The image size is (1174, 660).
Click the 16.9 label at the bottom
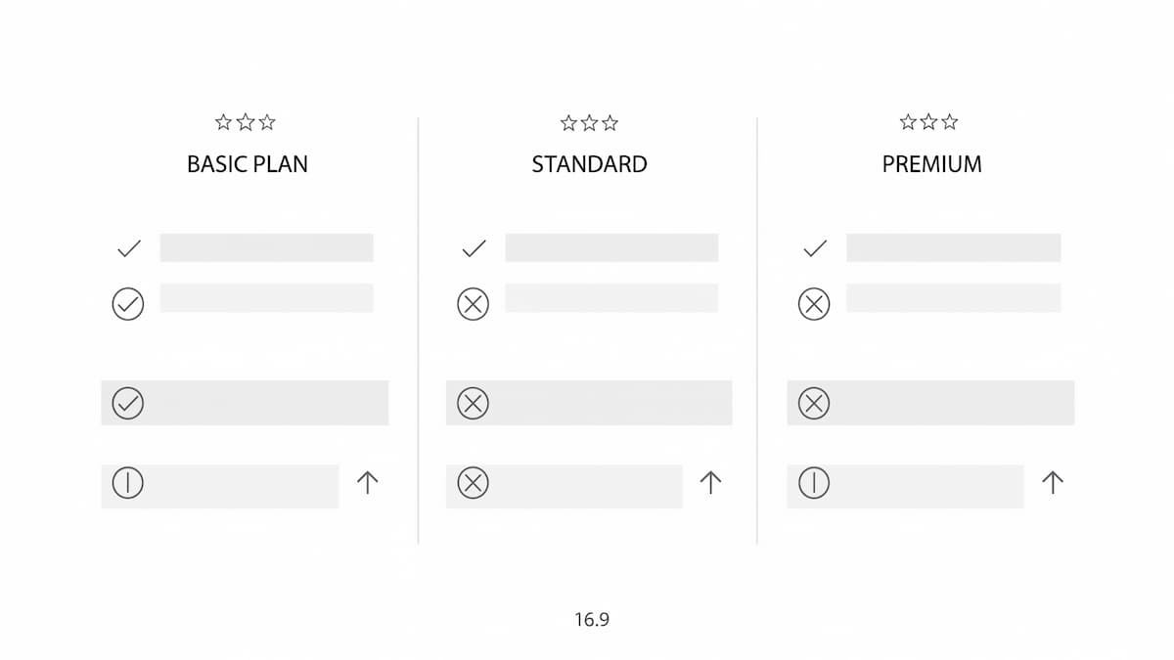click(592, 620)
